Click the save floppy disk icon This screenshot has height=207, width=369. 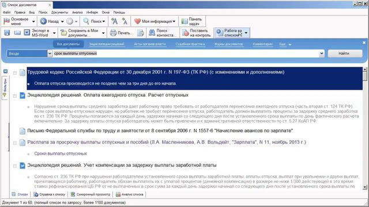[x=7, y=33]
